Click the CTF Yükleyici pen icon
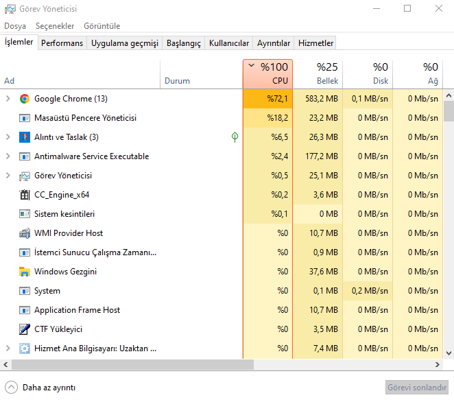This screenshot has height=402, width=454. [25, 329]
